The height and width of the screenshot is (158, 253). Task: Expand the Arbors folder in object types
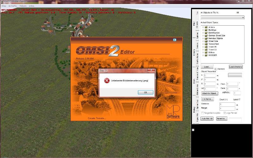point(203,27)
